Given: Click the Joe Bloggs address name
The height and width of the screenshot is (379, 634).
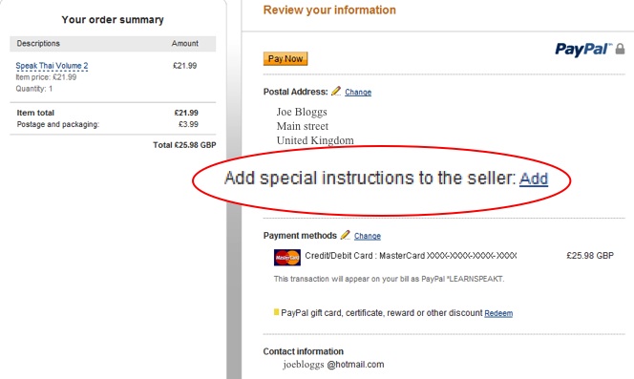Looking at the screenshot, I should [x=302, y=112].
